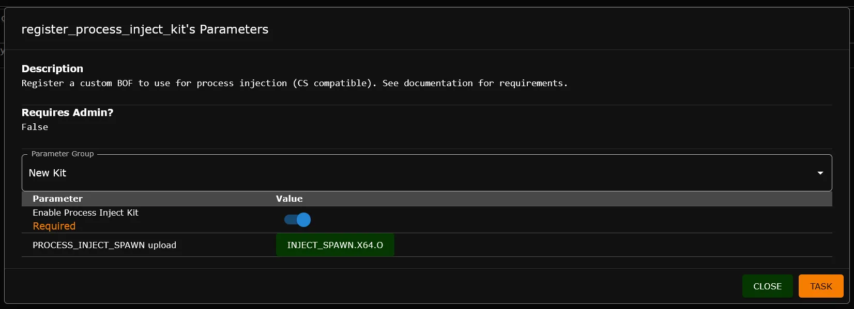Click the Parameter Group field label
The height and width of the screenshot is (309, 854).
(63, 154)
